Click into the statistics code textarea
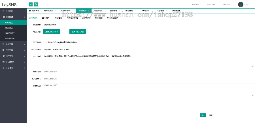The height and width of the screenshot is (123, 255). pos(148,90)
